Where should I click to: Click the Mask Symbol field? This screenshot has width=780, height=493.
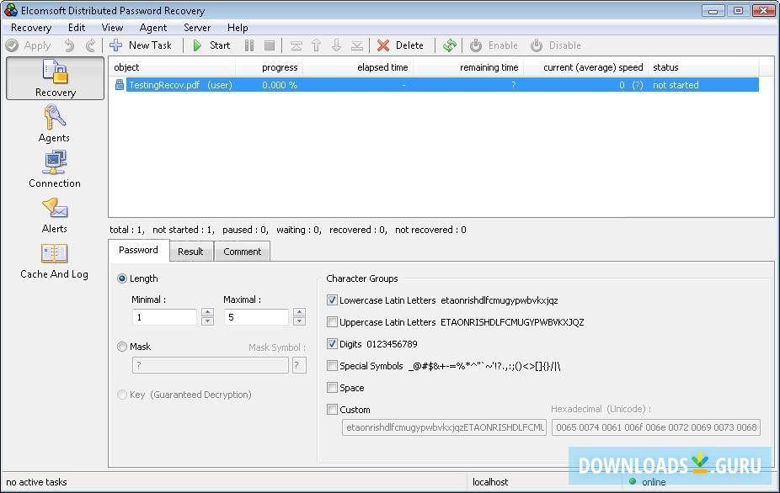point(299,365)
